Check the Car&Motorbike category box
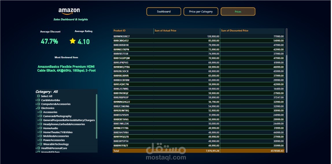The height and width of the screenshot is (164, 332). click(39, 100)
